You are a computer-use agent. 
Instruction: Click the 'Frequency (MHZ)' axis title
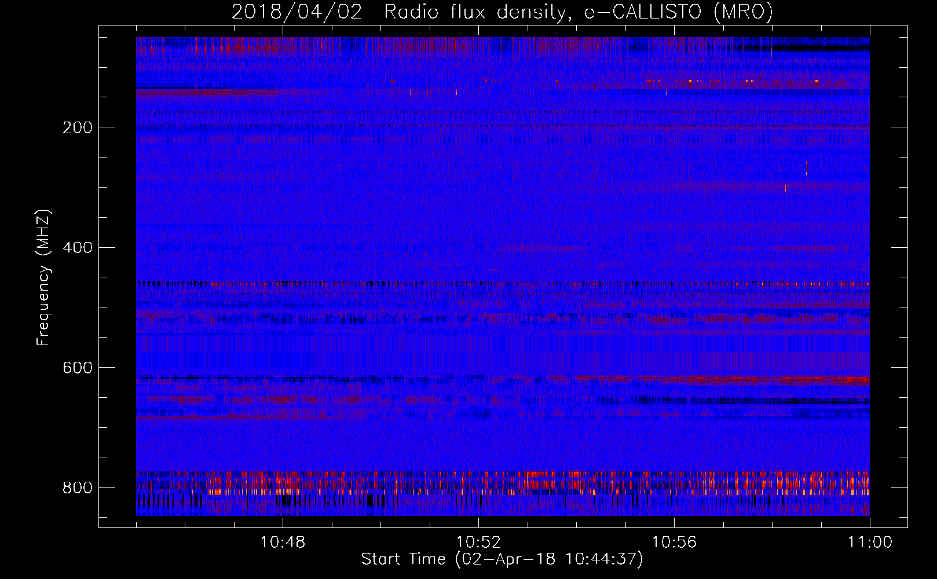point(43,277)
